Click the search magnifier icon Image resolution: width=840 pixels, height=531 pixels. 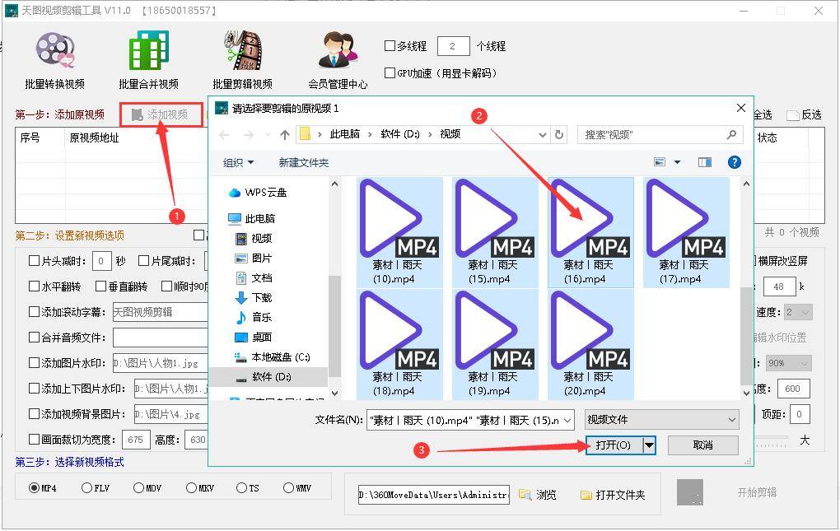731,134
